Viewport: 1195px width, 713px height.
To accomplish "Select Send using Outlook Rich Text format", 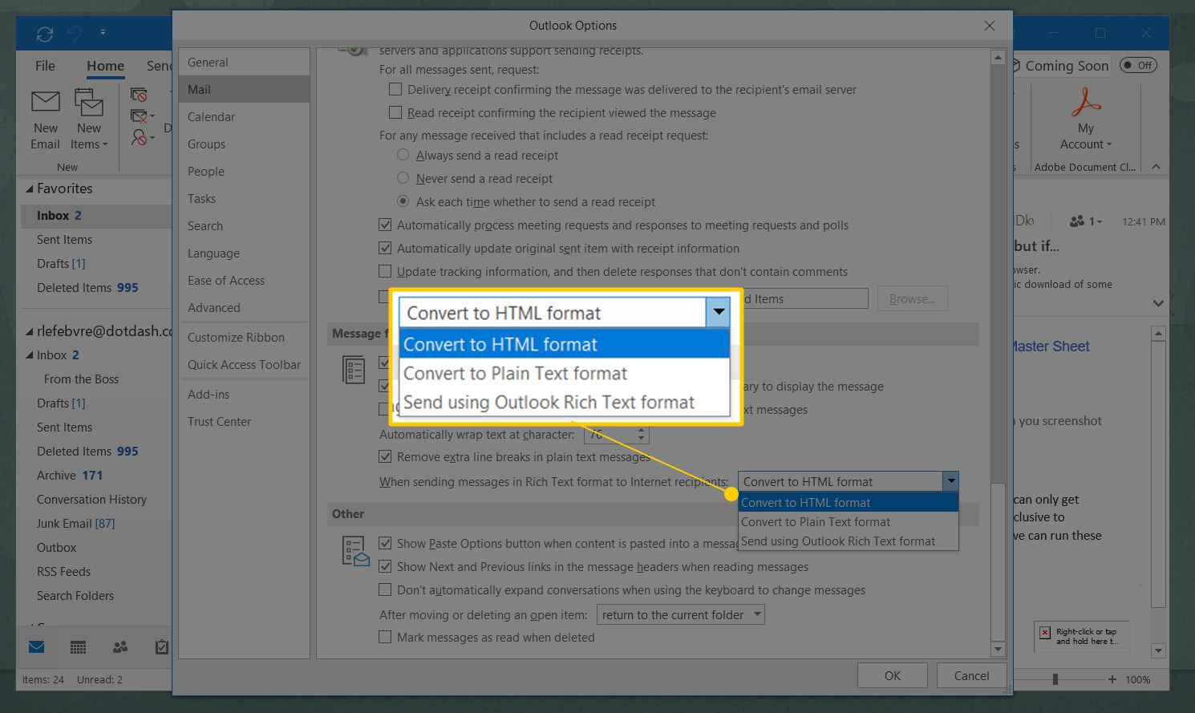I will pos(848,541).
